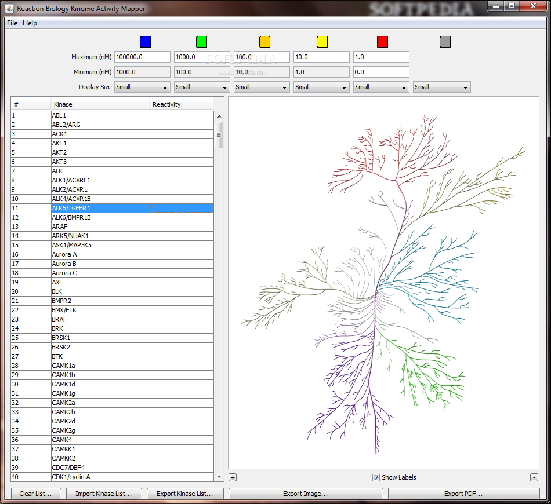This screenshot has height=504, width=551.
Task: Click the Export Image button
Action: (306, 494)
